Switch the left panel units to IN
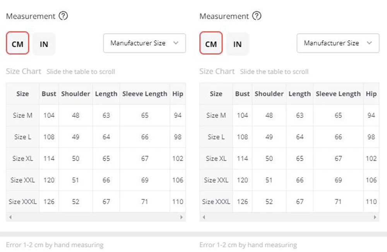The height and width of the screenshot is (252, 387). 44,44
